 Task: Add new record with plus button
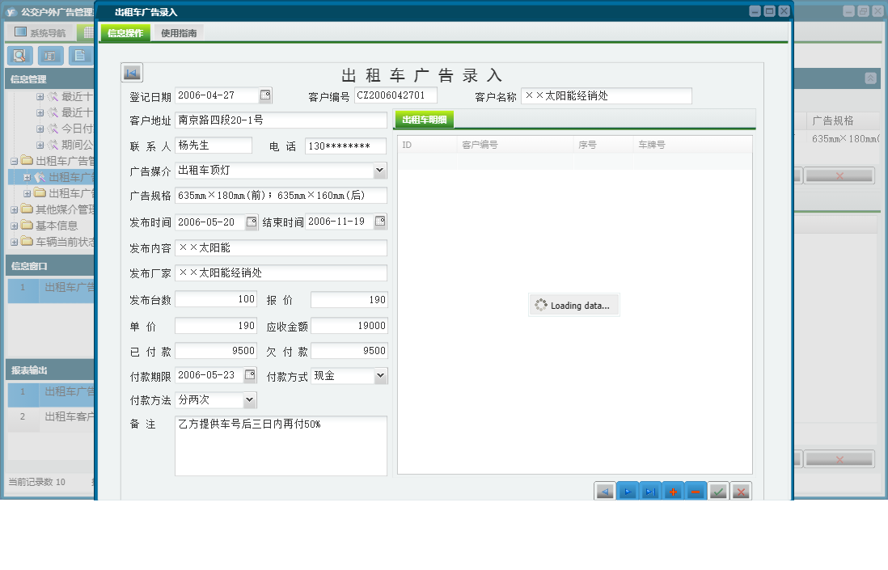click(673, 492)
